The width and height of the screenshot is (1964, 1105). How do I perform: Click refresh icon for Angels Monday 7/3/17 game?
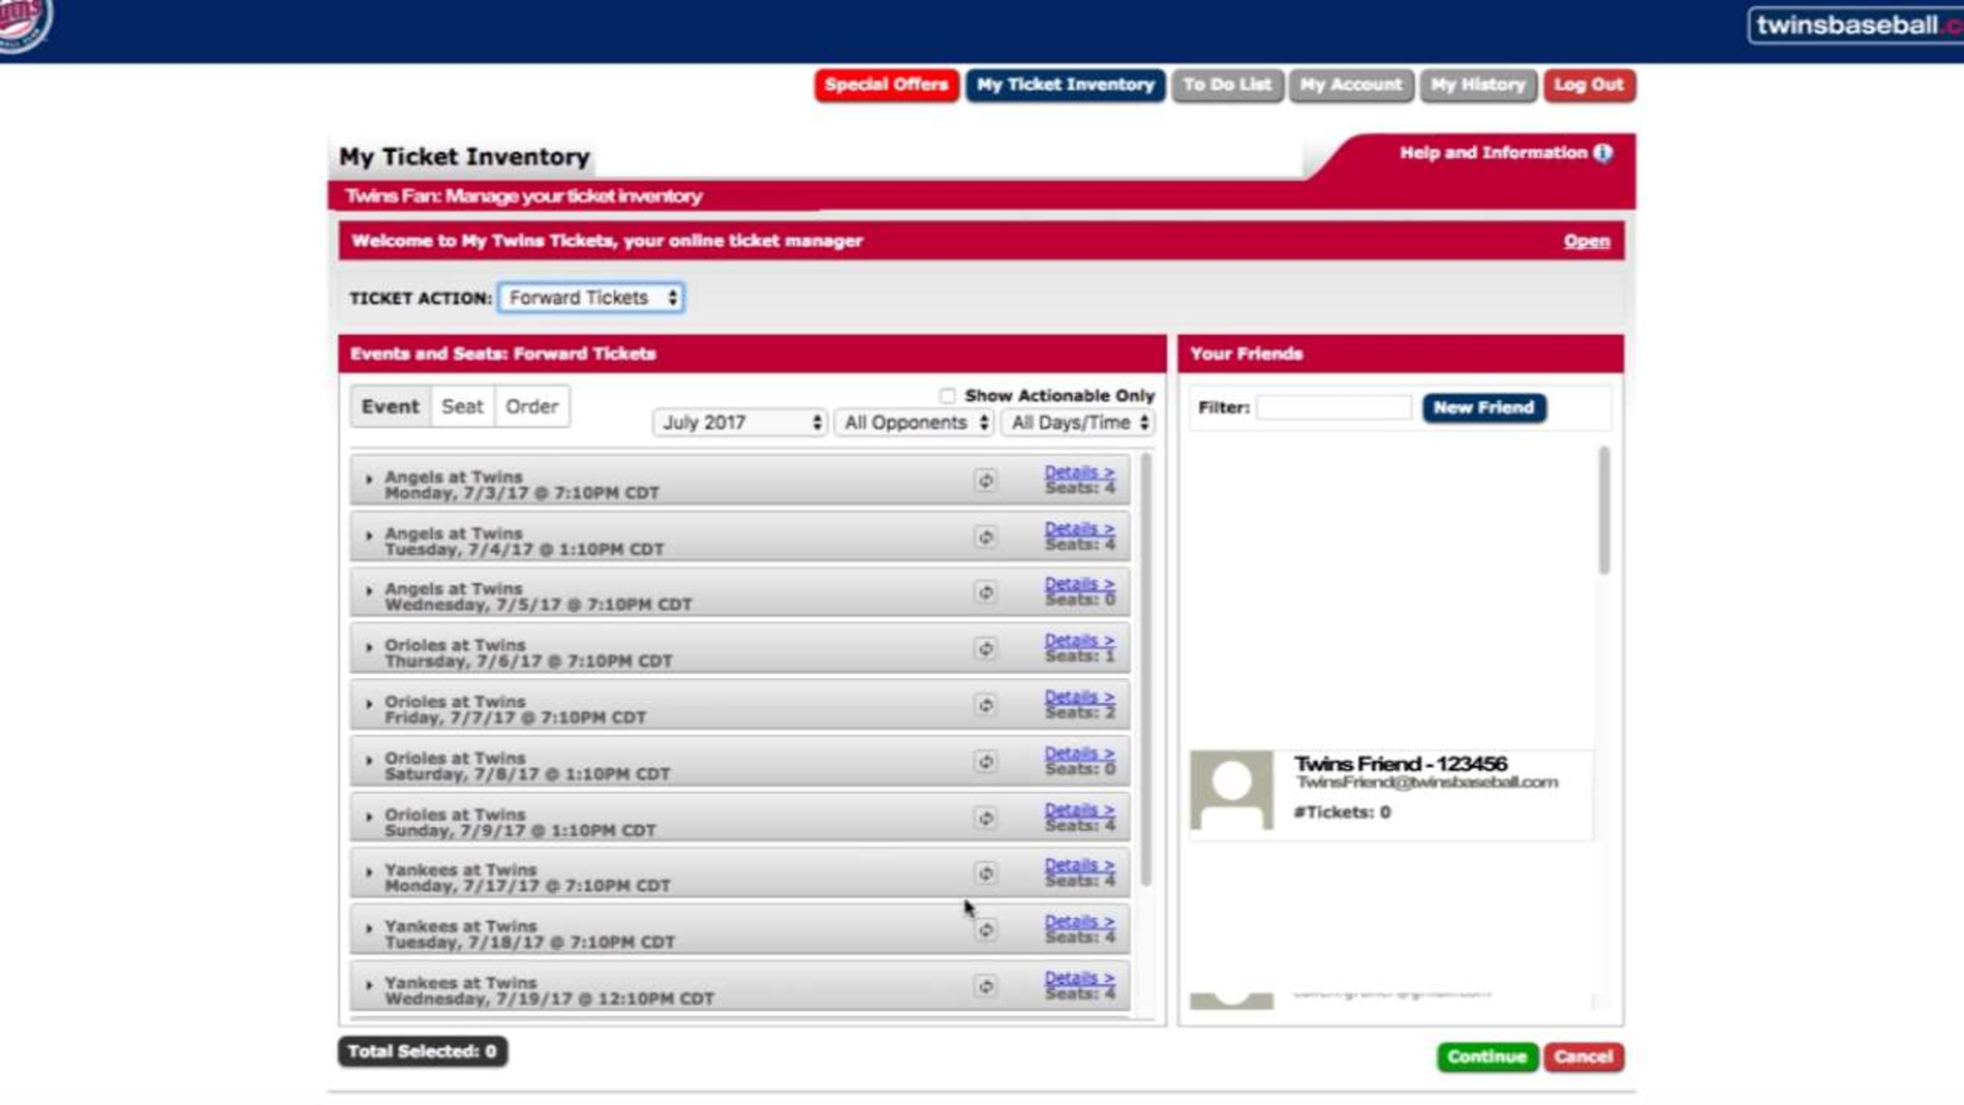tap(985, 480)
